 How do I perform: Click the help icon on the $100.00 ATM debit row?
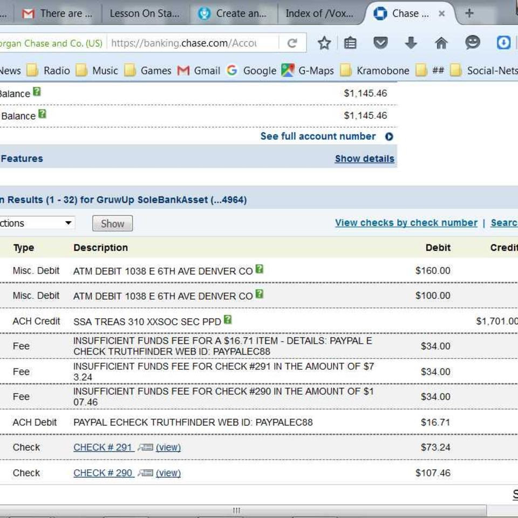[260, 294]
